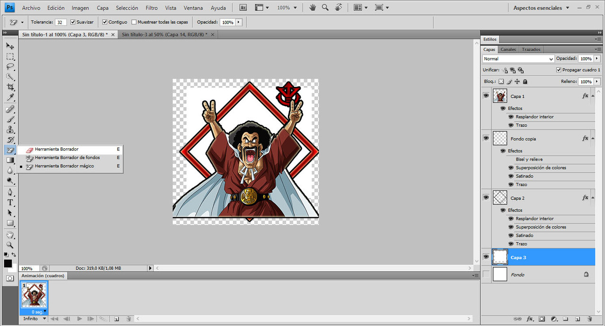Show the Fondo background layer
The height and width of the screenshot is (326, 605).
click(x=486, y=274)
